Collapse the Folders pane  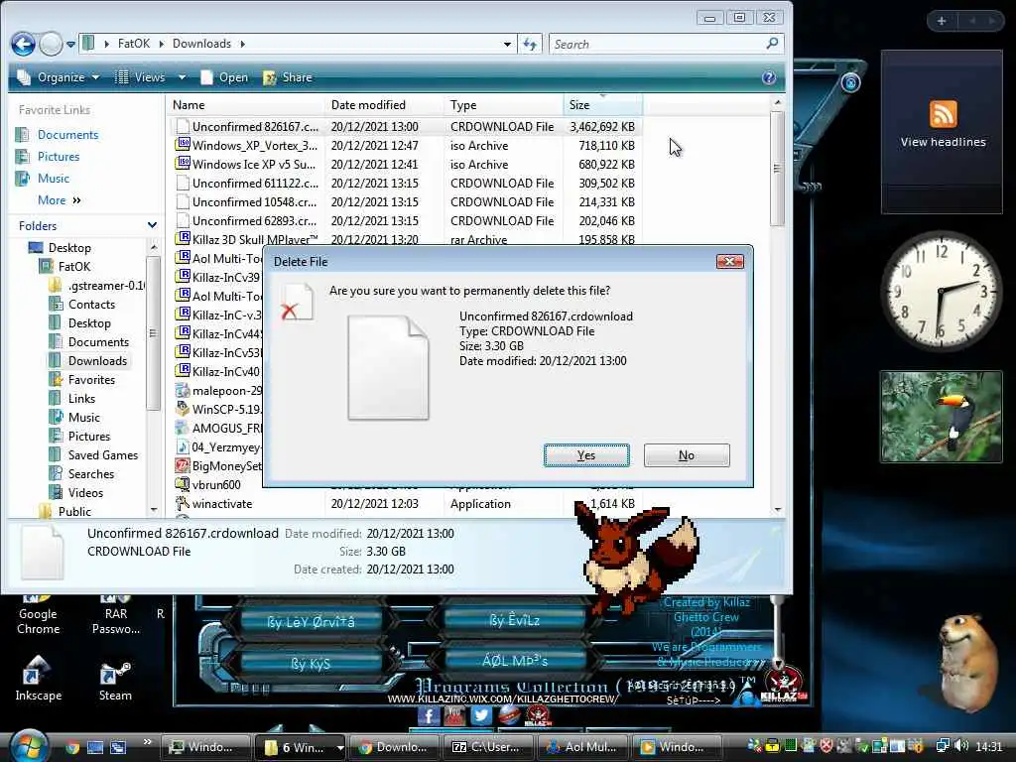coord(152,225)
